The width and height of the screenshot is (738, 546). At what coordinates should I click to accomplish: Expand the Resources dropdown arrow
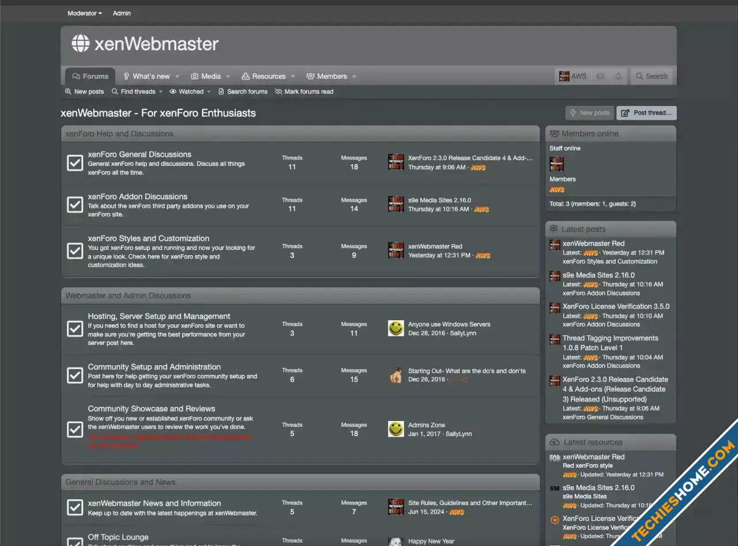point(293,76)
